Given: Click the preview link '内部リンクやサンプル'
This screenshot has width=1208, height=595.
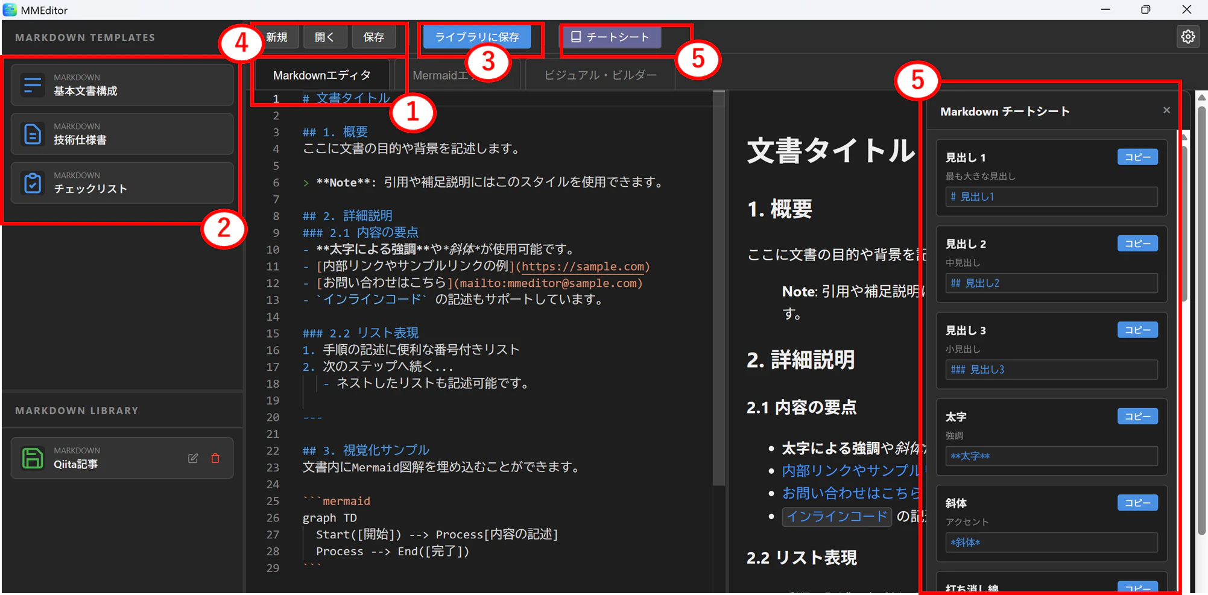Looking at the screenshot, I should click(x=850, y=470).
